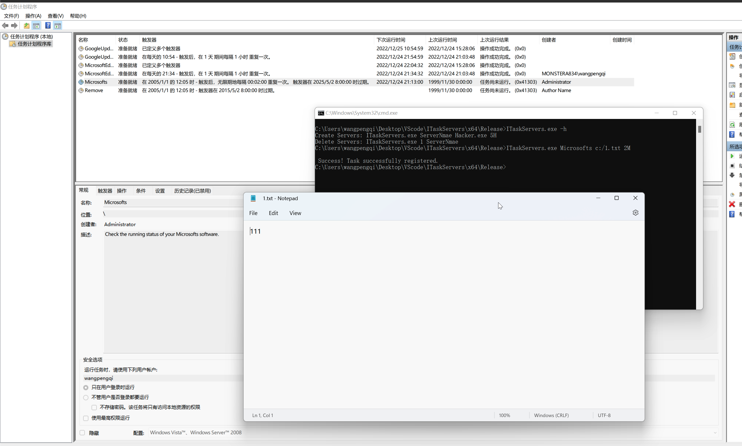Screen dimensions: 742x446
Task: Check the 隐藏 hidden checkbox
Action: 82,433
